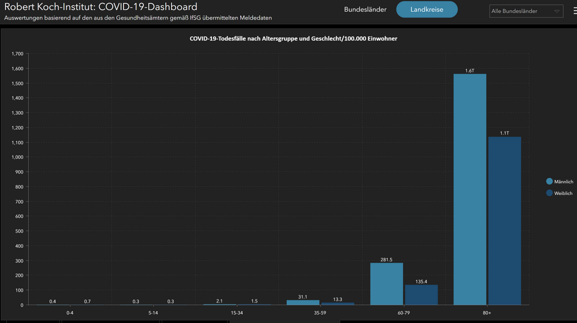The height and width of the screenshot is (323, 577).
Task: Select the male bar for age 80+
Action: point(469,189)
